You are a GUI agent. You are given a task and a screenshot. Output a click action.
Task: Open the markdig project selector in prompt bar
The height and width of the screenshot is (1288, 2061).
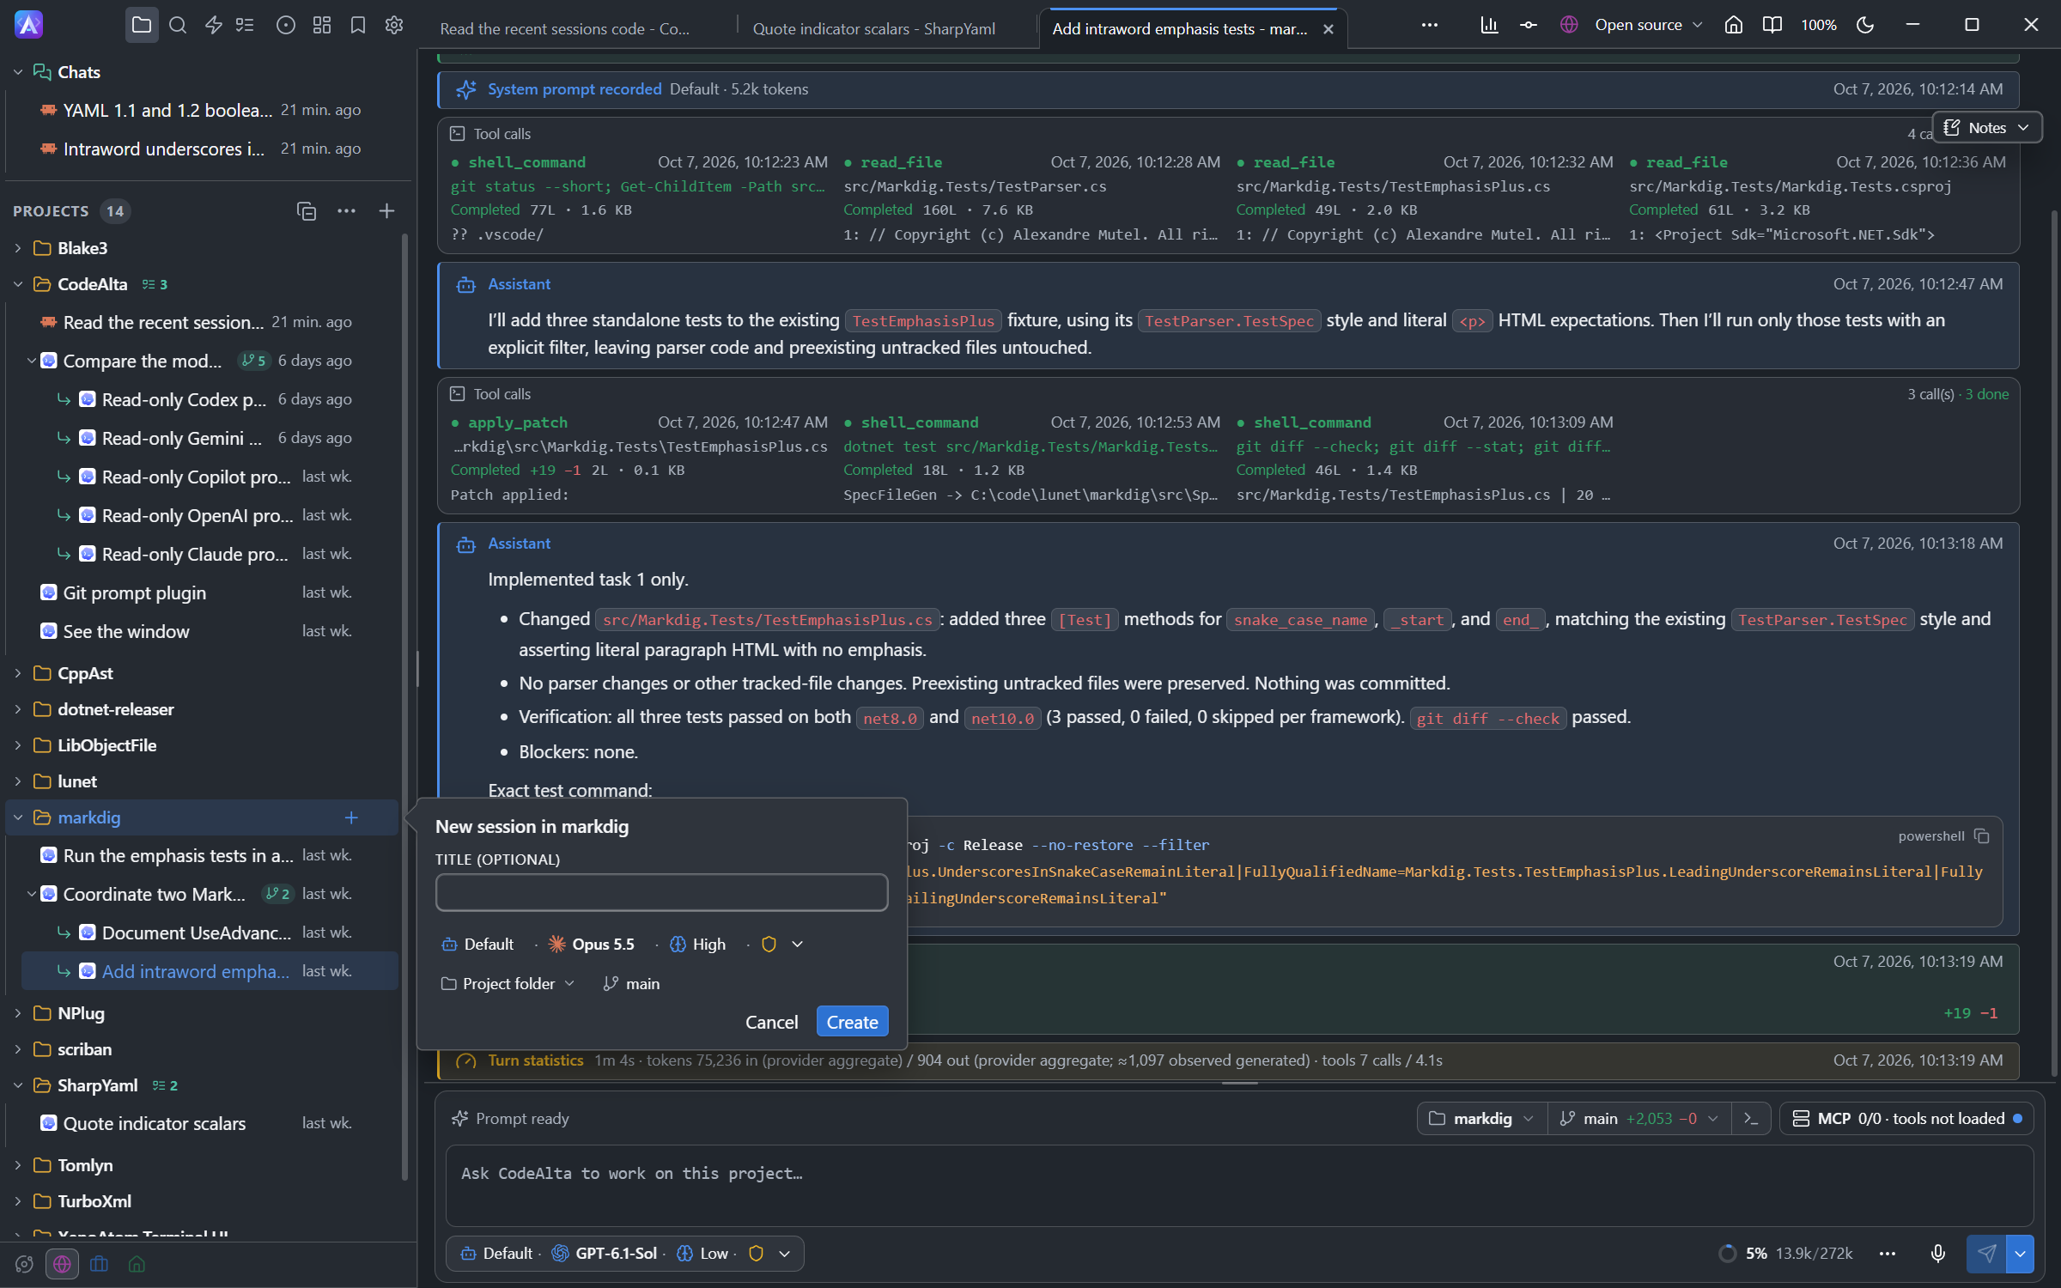pyautogui.click(x=1481, y=1119)
